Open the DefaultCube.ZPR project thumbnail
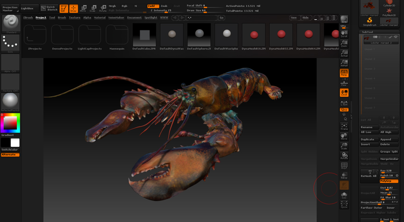Screen dimensions: 404x222 144,36
